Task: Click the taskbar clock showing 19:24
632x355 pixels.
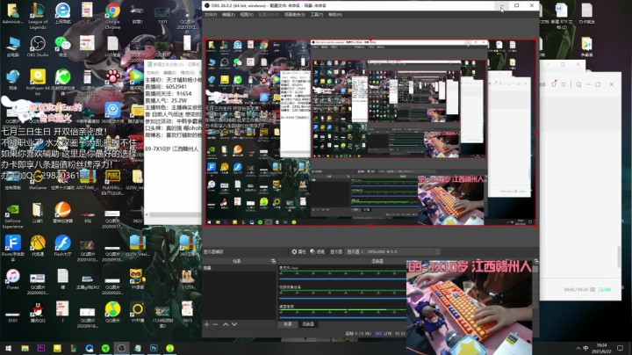Action: click(602, 348)
